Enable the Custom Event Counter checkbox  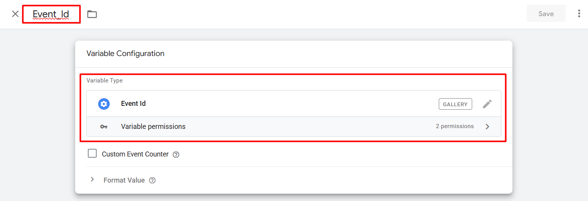point(92,154)
